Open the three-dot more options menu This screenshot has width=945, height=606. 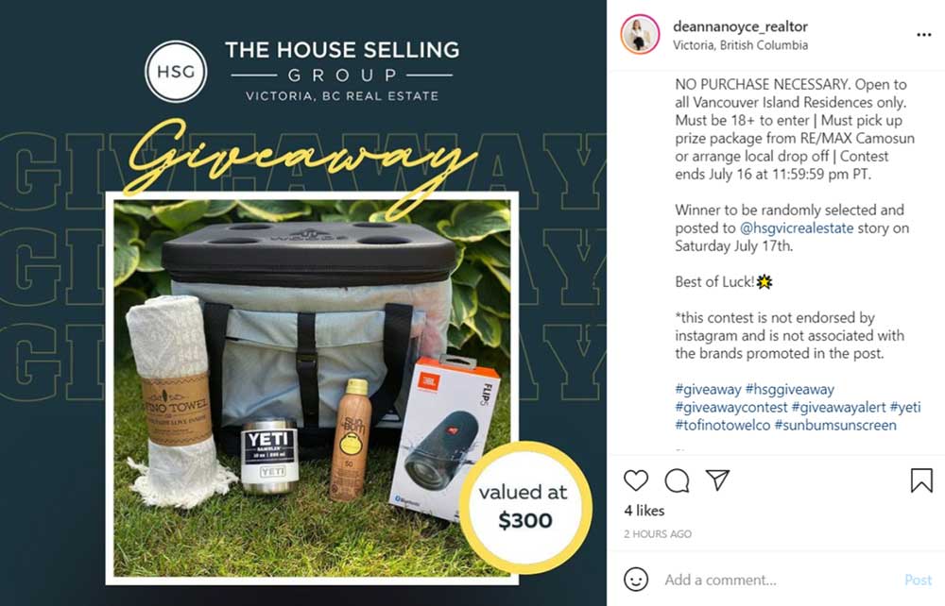coord(924,35)
